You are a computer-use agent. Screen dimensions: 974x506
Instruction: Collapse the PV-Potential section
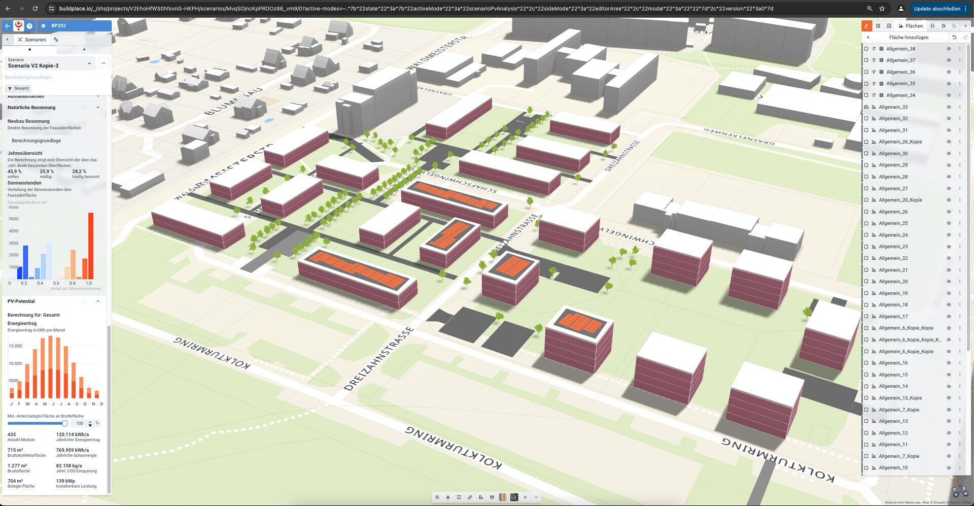pyautogui.click(x=98, y=301)
